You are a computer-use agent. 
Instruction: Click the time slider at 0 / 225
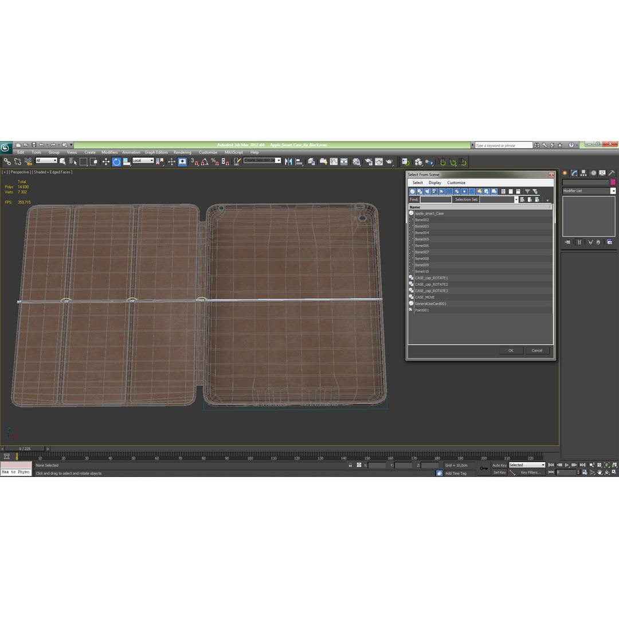click(x=25, y=449)
